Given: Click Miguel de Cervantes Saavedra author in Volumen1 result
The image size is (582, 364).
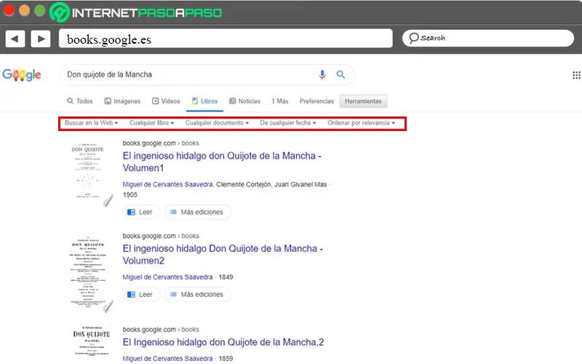Looking at the screenshot, I should pyautogui.click(x=168, y=184).
